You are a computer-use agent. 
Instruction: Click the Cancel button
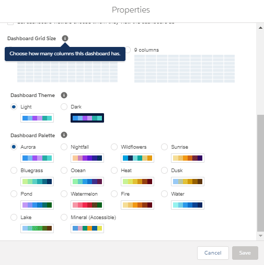click(213, 253)
